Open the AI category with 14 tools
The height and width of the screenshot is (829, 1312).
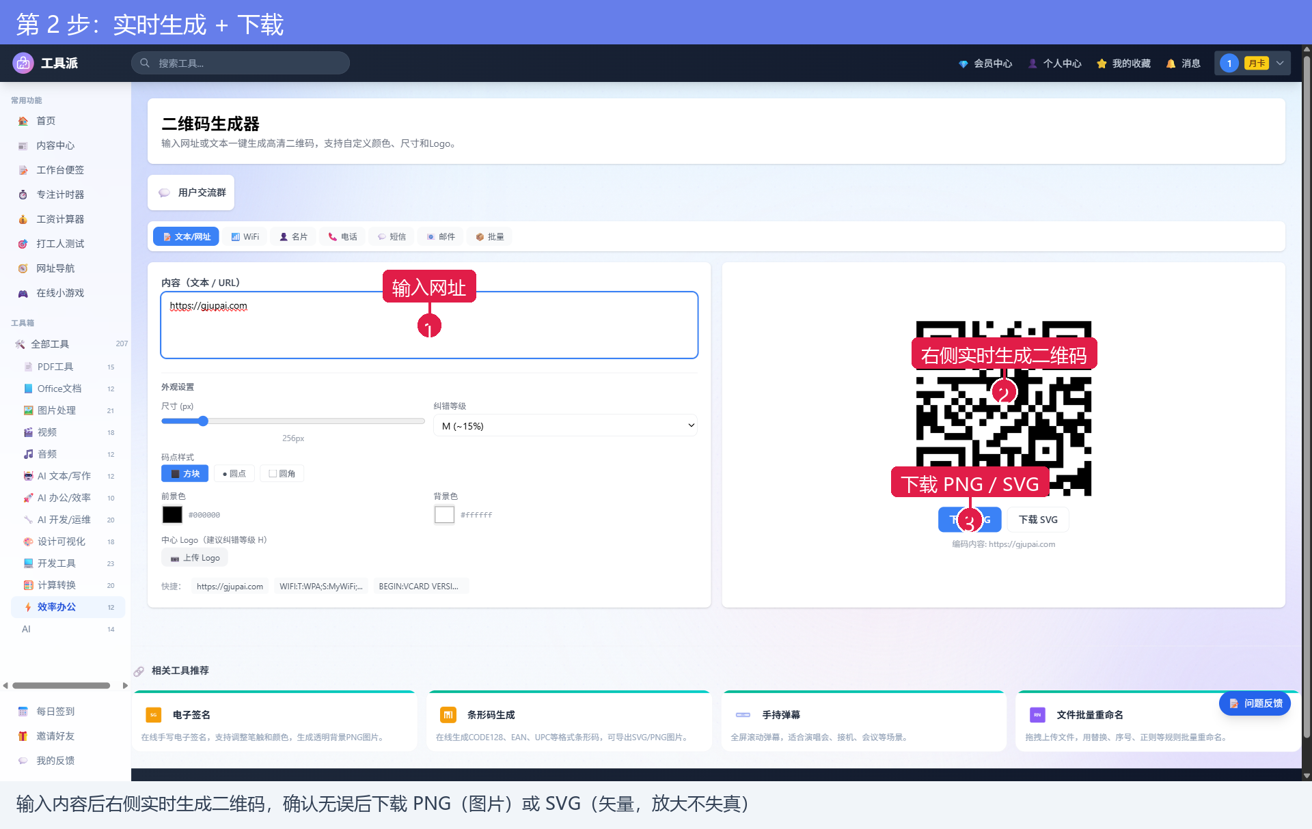68,629
